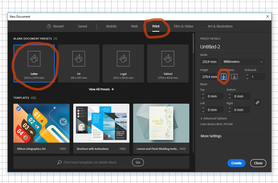This screenshot has height=183, width=278.
Task: Switch to the Mobile tab
Action: pyautogui.click(x=111, y=26)
